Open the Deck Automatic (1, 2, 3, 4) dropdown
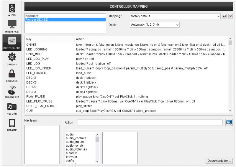236x167 pixels. [x=155, y=25]
